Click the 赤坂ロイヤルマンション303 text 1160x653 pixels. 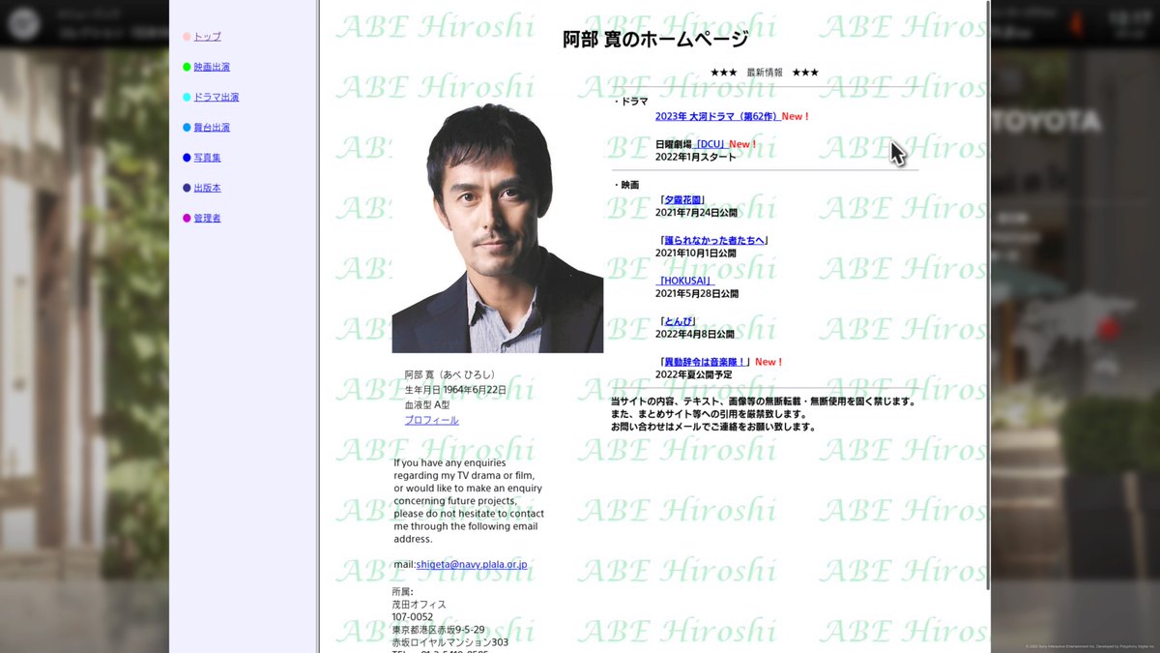click(x=449, y=642)
